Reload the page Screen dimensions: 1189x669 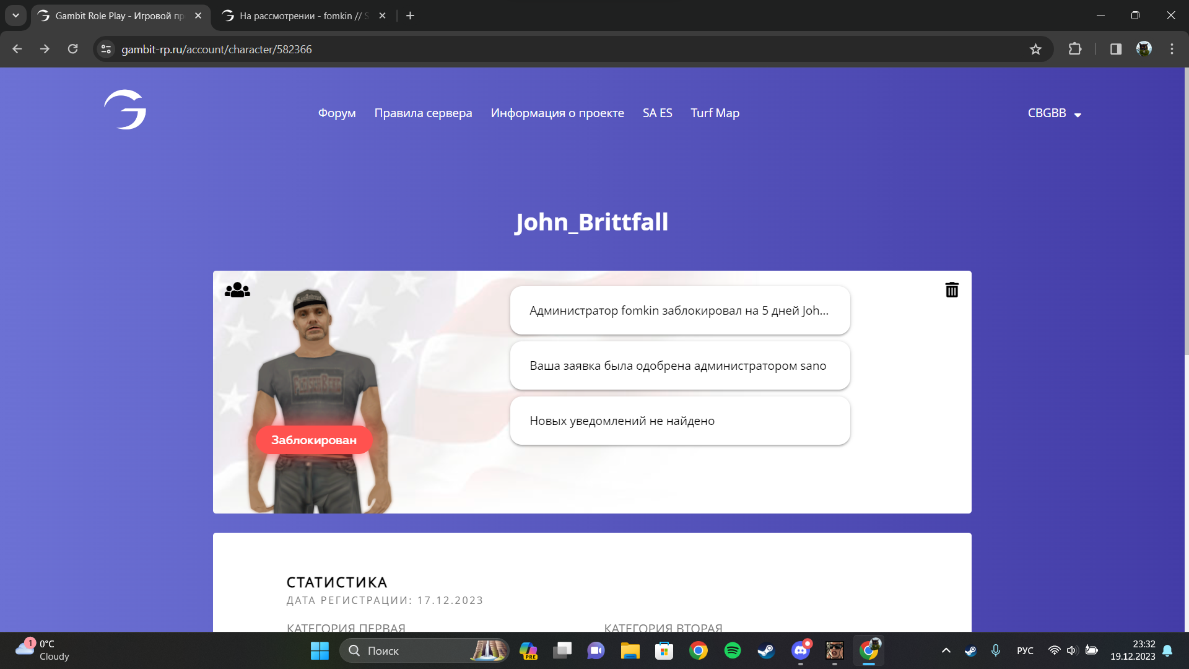click(x=72, y=50)
